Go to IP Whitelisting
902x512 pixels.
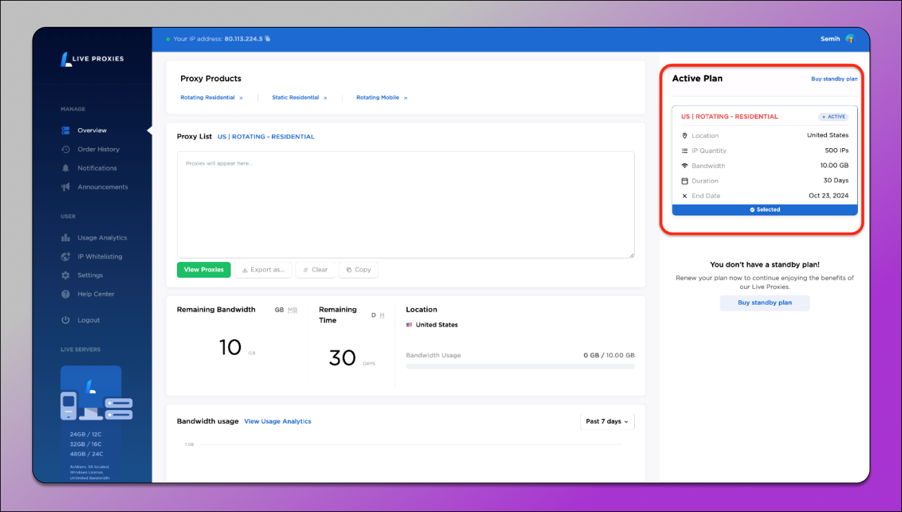click(x=100, y=256)
